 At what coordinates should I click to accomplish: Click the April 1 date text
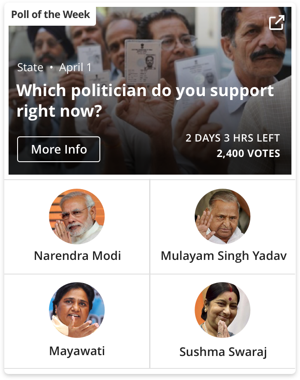coord(75,67)
